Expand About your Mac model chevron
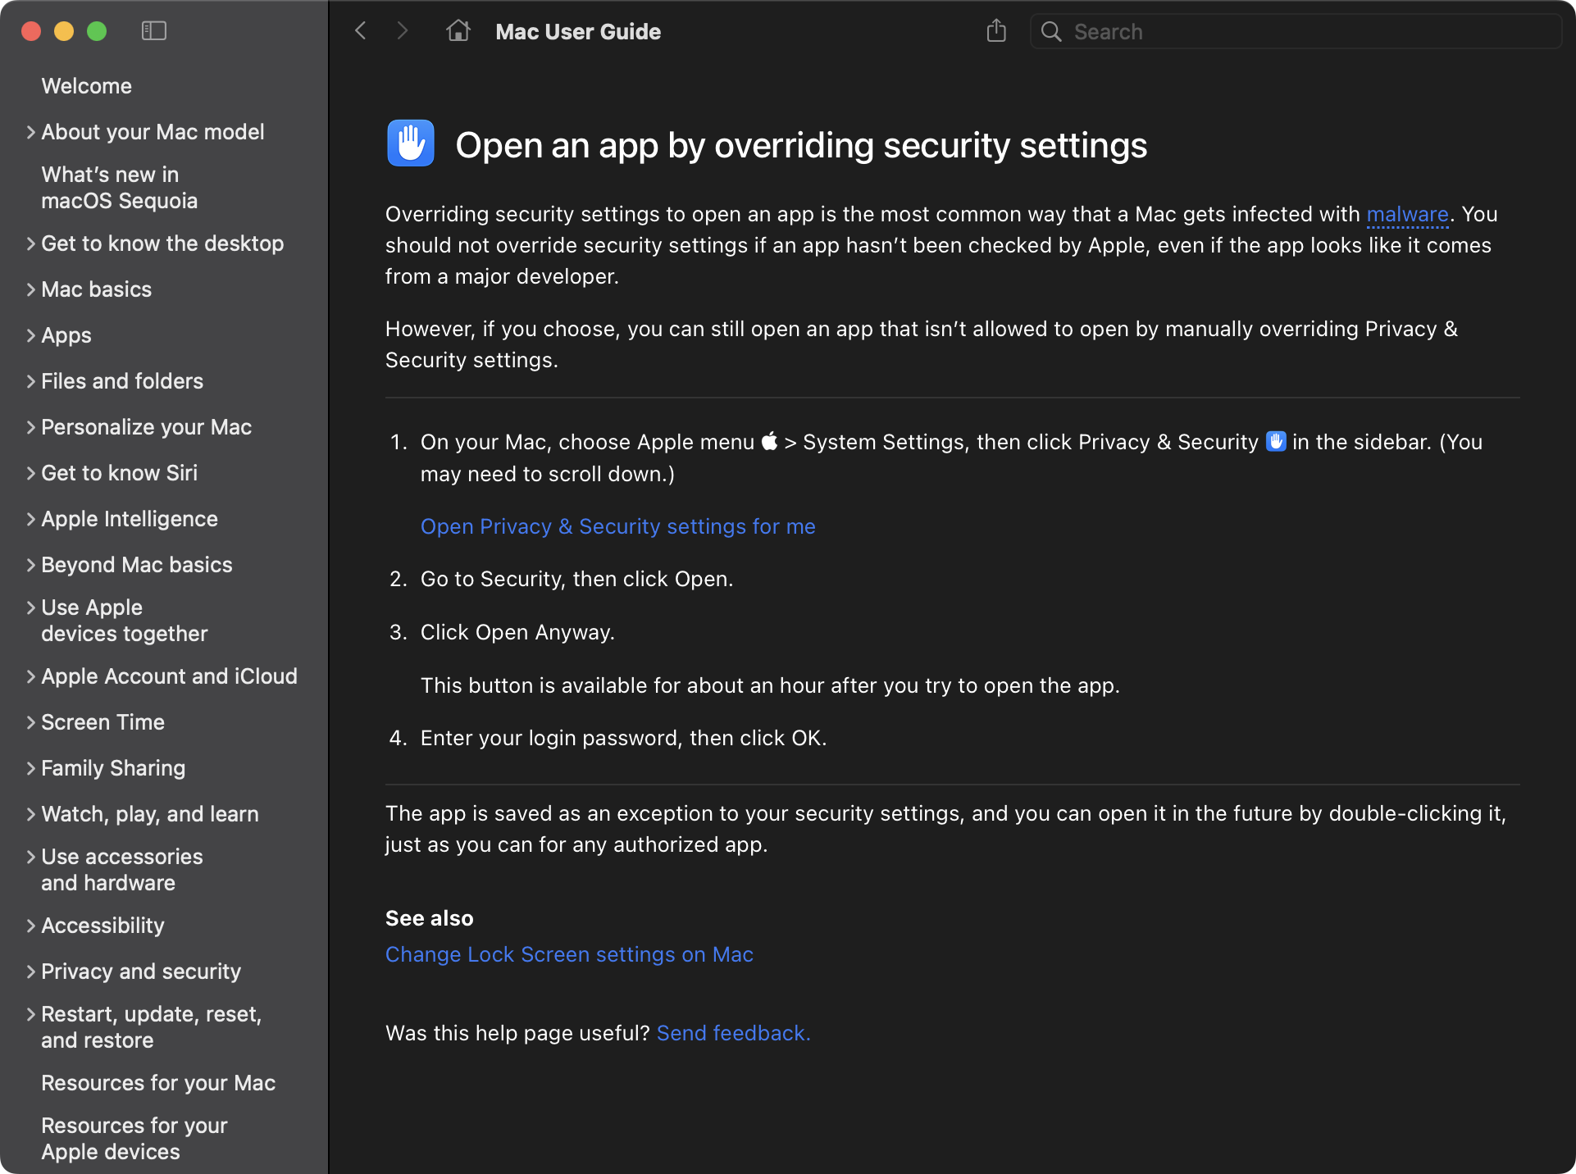The image size is (1576, 1174). point(30,132)
